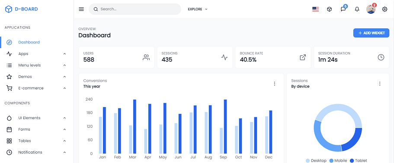Click the activity icon in Sessions card
Screen dimensions: 394x163
[x=224, y=58]
